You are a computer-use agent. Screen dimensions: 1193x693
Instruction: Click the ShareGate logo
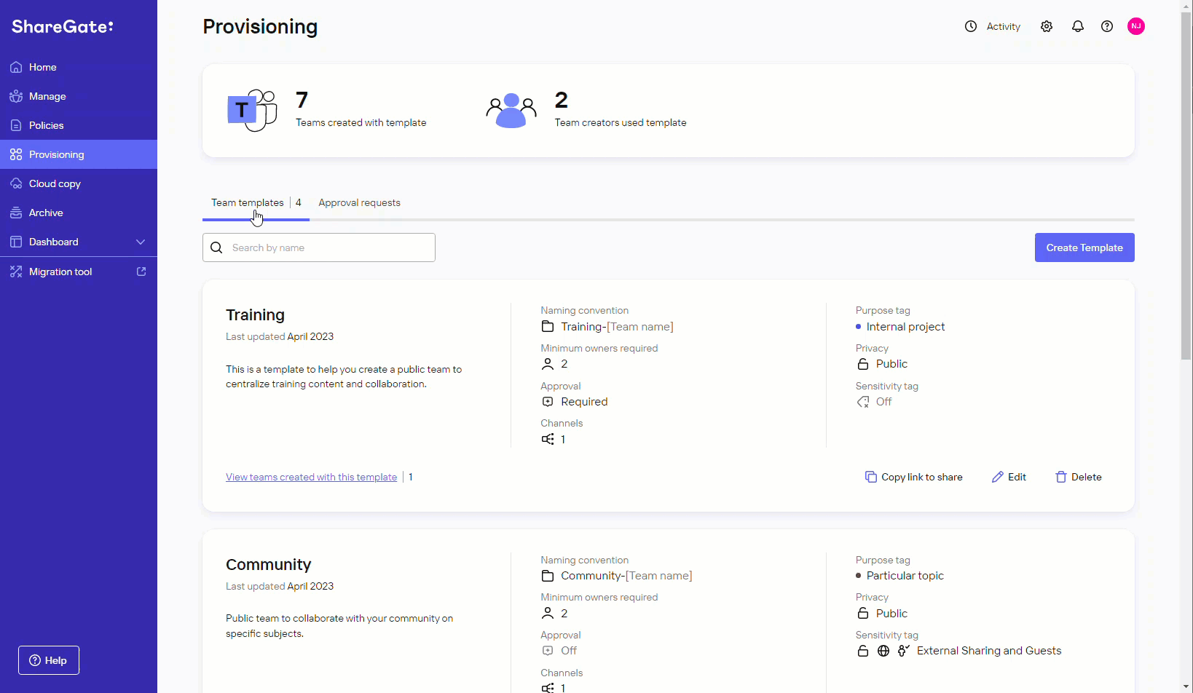(63, 27)
